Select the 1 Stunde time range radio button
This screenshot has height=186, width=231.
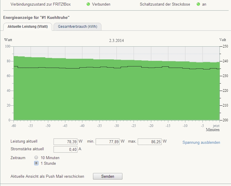coord(36,163)
